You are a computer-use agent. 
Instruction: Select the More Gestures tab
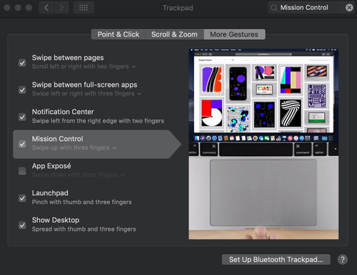click(x=234, y=34)
